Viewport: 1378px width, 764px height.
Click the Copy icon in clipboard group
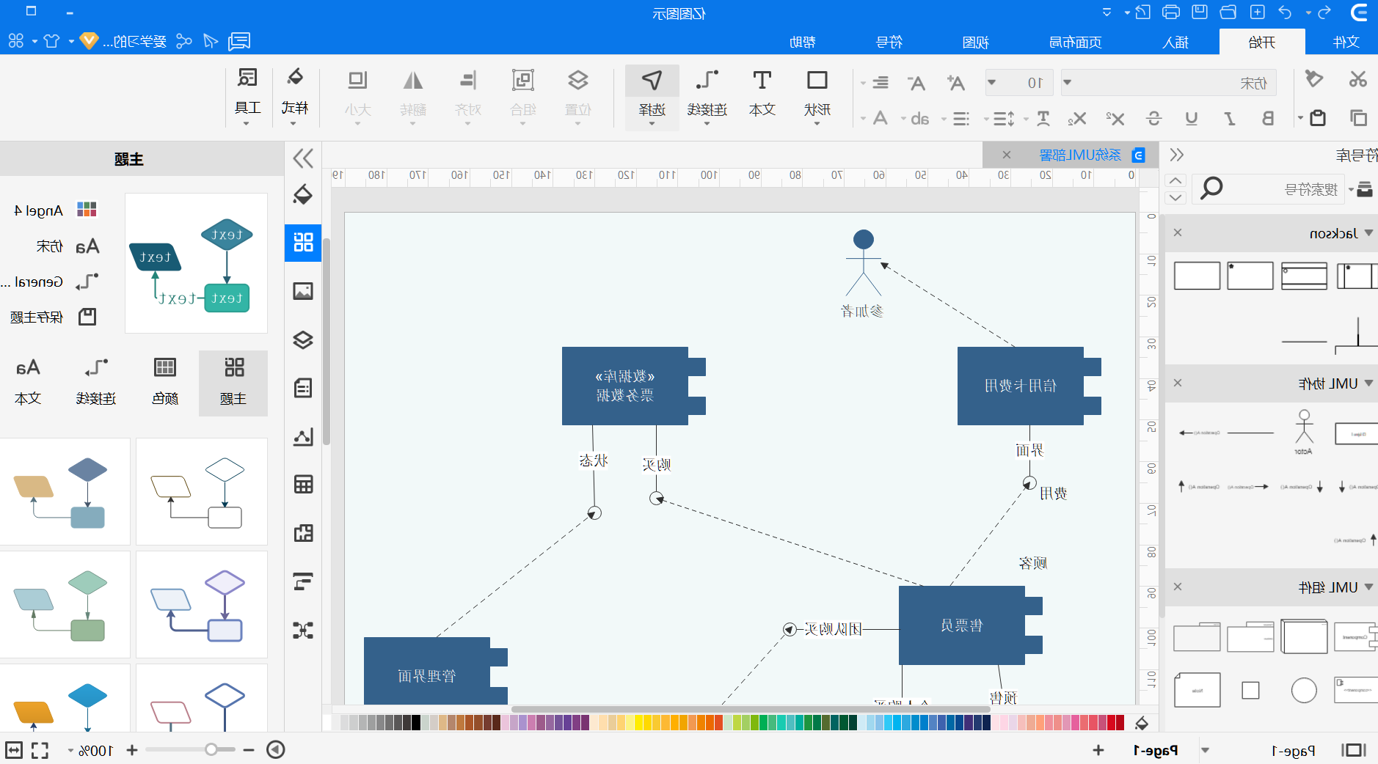[1357, 118]
